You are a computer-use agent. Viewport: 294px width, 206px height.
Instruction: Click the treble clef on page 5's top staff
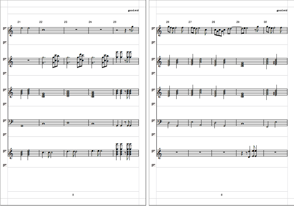tap(11, 30)
